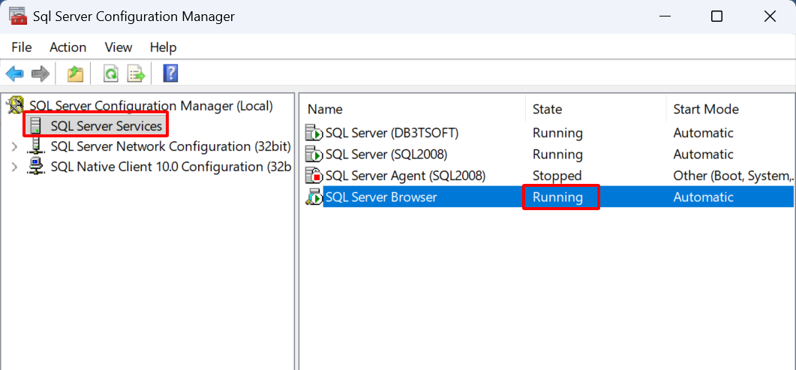
Task: Click the Forward arrow toolbar icon
Action: pos(41,74)
